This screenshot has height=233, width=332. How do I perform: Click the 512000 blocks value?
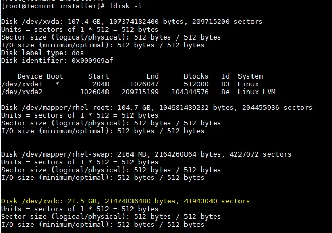(x=196, y=84)
